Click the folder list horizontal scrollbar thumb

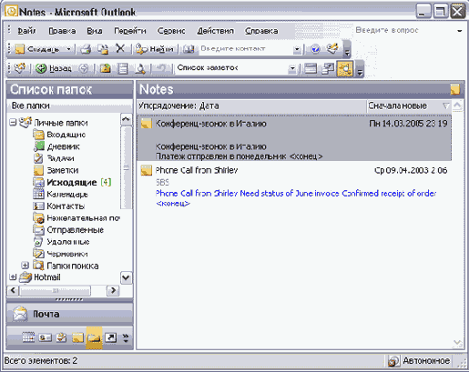[55, 290]
